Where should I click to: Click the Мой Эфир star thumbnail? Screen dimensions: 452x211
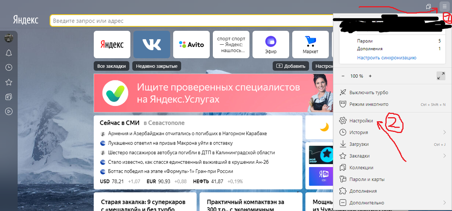321,155
